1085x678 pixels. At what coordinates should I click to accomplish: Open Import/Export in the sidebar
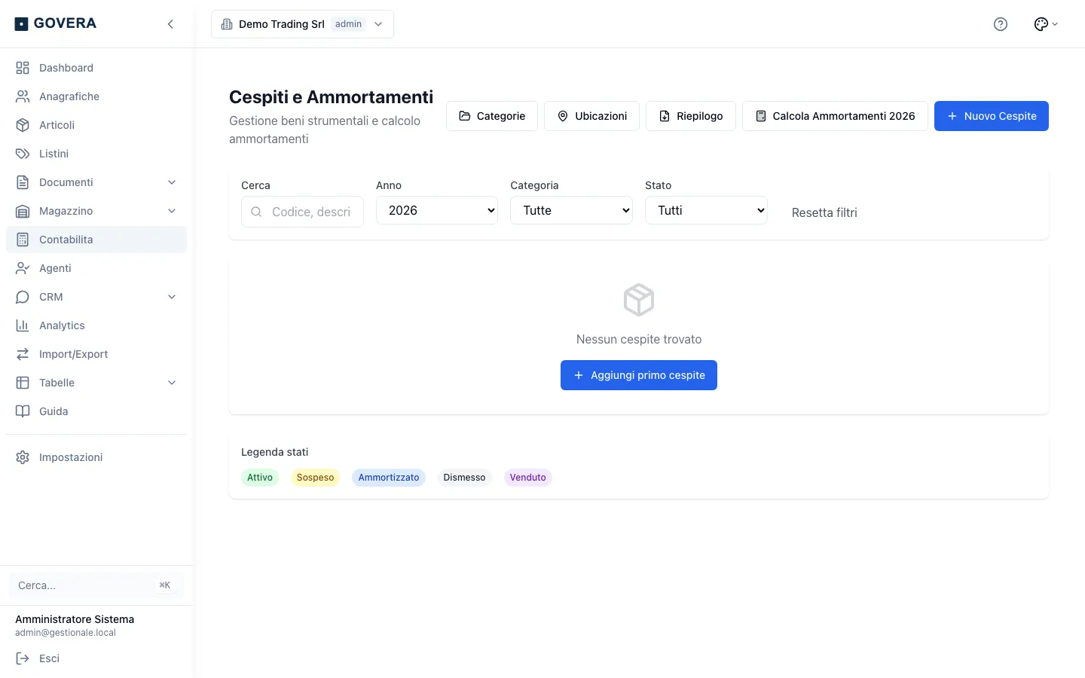coord(96,354)
